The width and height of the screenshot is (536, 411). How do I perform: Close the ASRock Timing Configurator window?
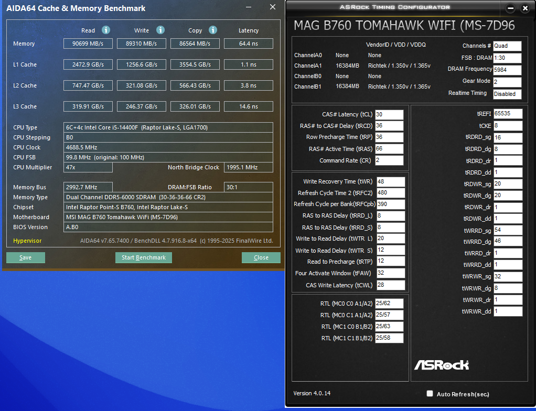(x=525, y=8)
